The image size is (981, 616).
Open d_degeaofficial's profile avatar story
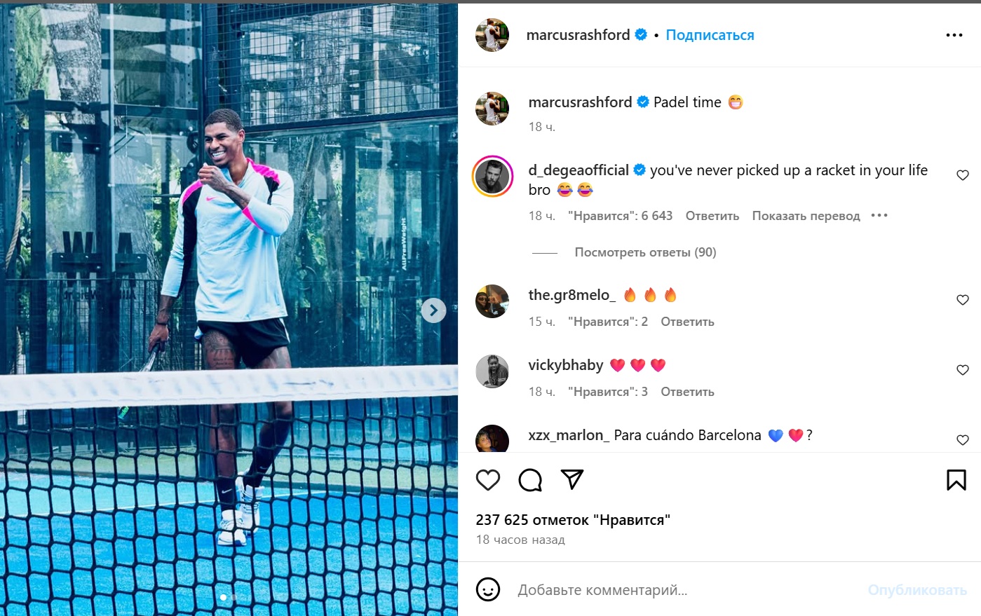click(x=492, y=177)
